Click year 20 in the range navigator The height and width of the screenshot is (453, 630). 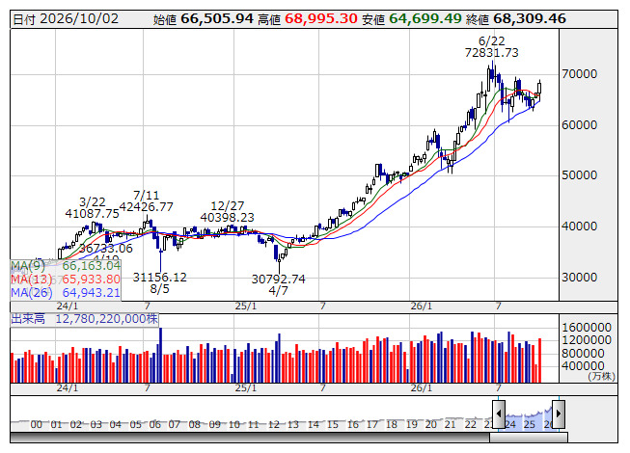click(431, 424)
